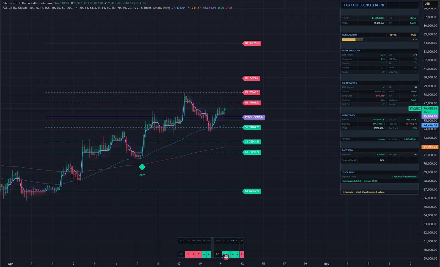Click the 6★ sensitivity column header
The width and height of the screenshot is (440, 267).
point(233,241)
